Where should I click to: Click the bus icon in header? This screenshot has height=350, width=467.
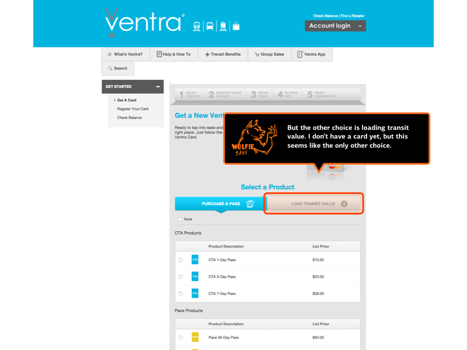(210, 26)
